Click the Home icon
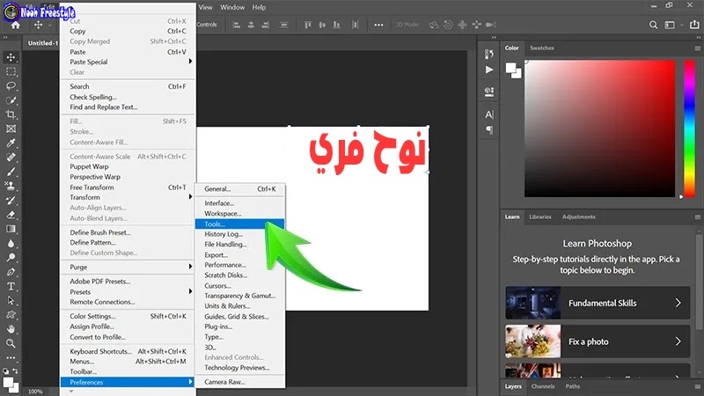The image size is (704, 396). tap(15, 26)
